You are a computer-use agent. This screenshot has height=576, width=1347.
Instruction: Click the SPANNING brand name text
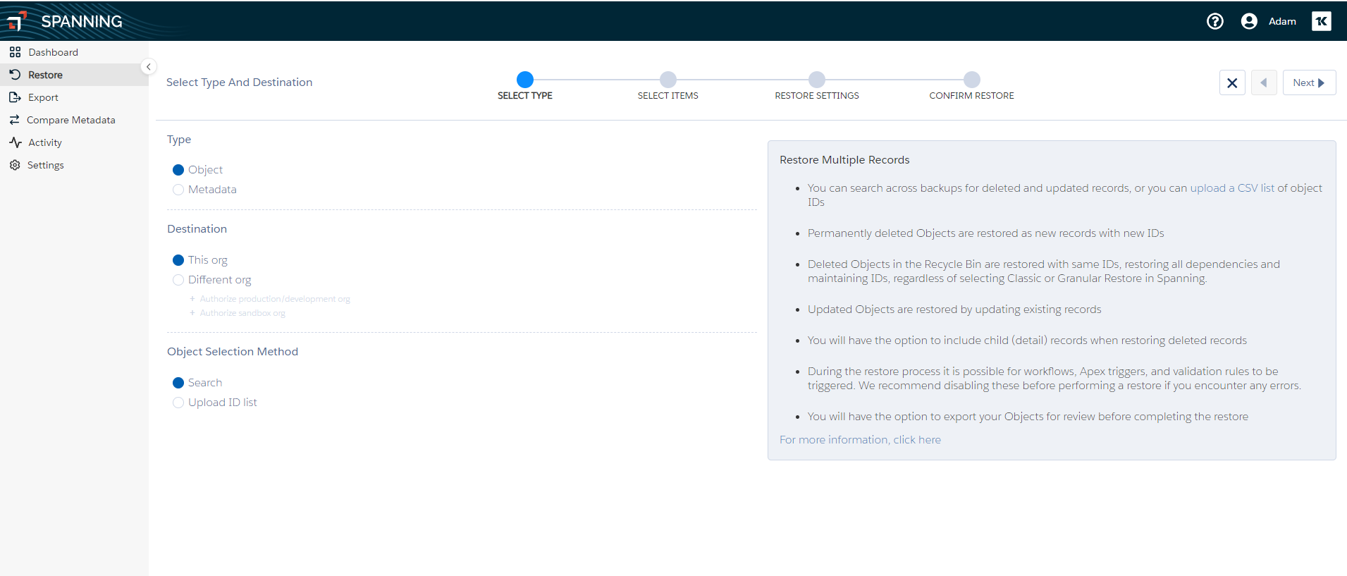click(82, 21)
